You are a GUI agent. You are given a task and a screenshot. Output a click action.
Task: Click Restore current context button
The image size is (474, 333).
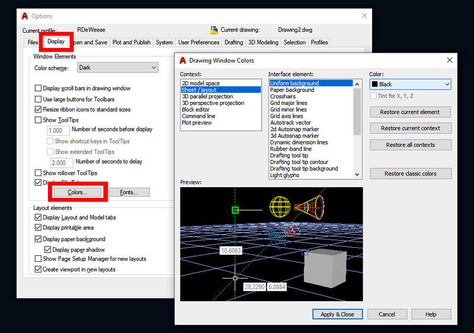coord(411,128)
